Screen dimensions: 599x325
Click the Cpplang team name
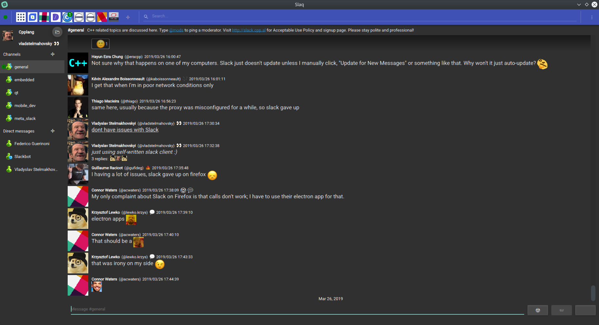pos(26,32)
